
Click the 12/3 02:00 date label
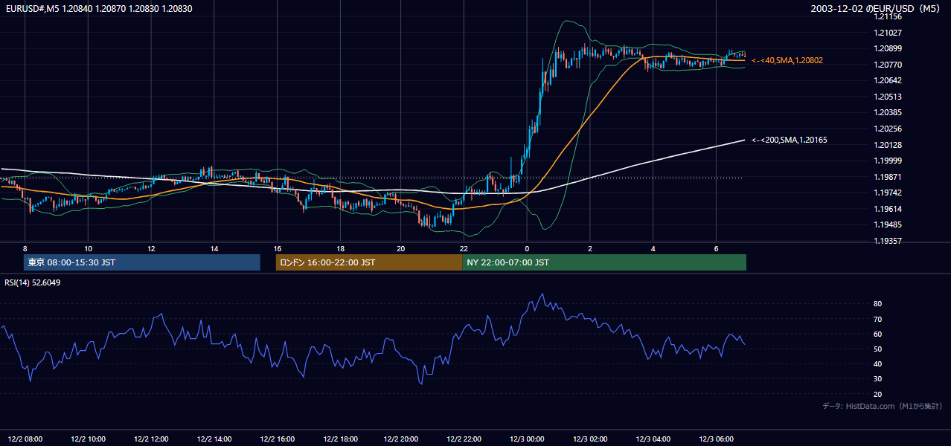[590, 439]
